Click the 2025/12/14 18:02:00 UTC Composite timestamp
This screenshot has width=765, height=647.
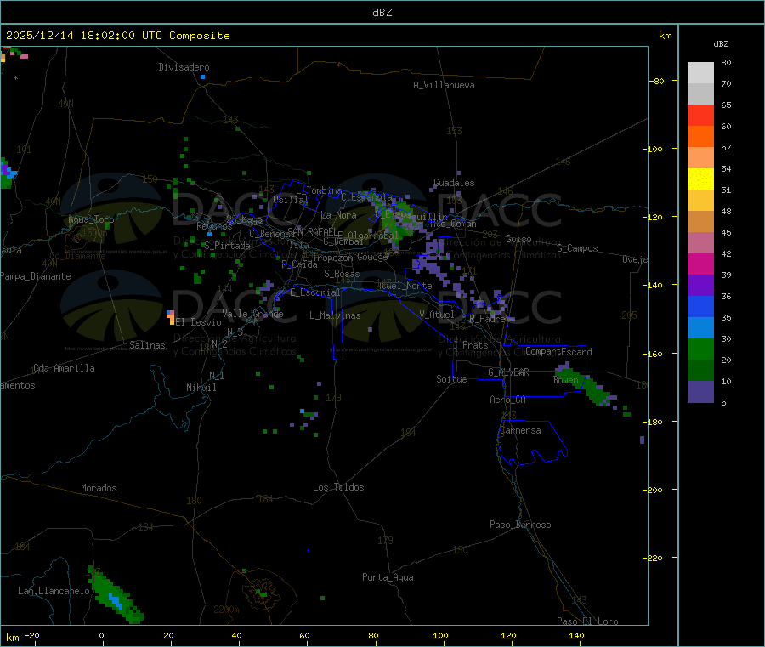[x=117, y=36]
